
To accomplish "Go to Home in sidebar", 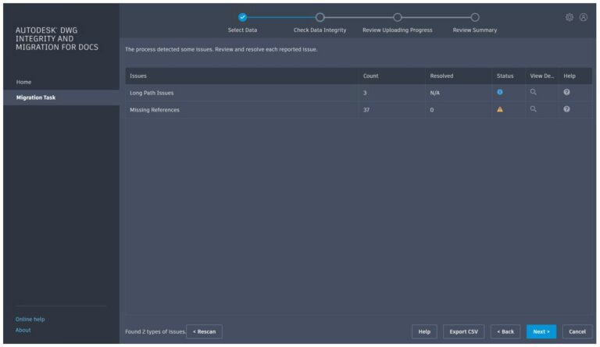I will point(23,82).
